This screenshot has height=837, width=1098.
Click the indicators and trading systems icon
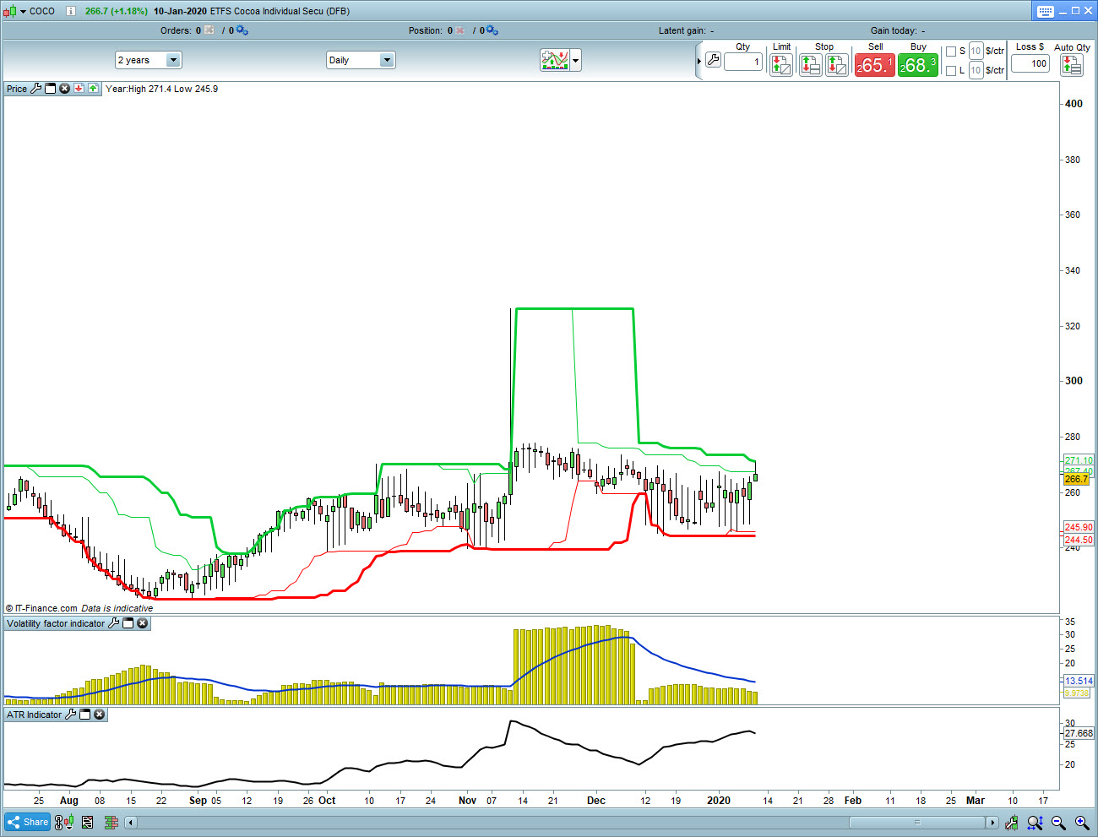point(555,60)
